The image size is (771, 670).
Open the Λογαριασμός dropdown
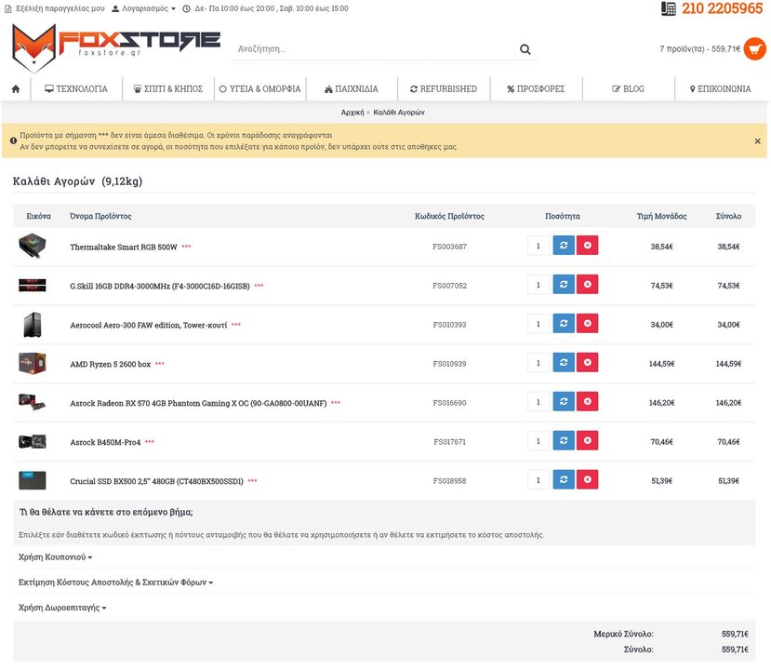coord(143,8)
